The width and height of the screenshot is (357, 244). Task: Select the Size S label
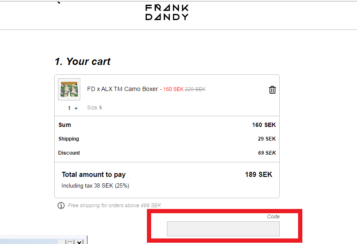(x=94, y=108)
